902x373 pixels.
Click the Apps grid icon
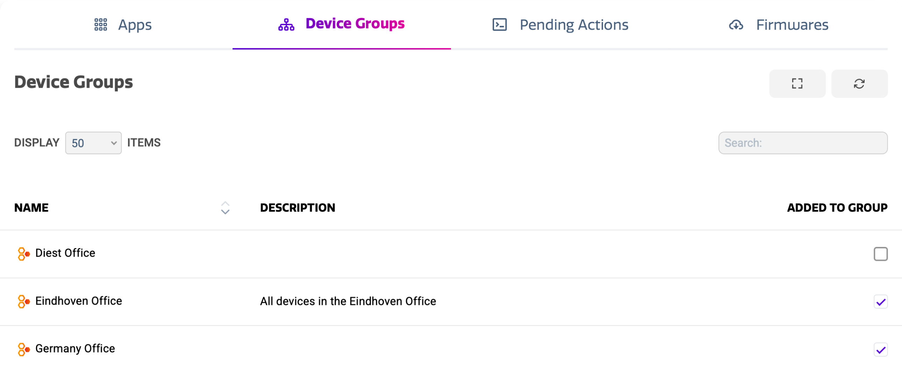point(100,25)
